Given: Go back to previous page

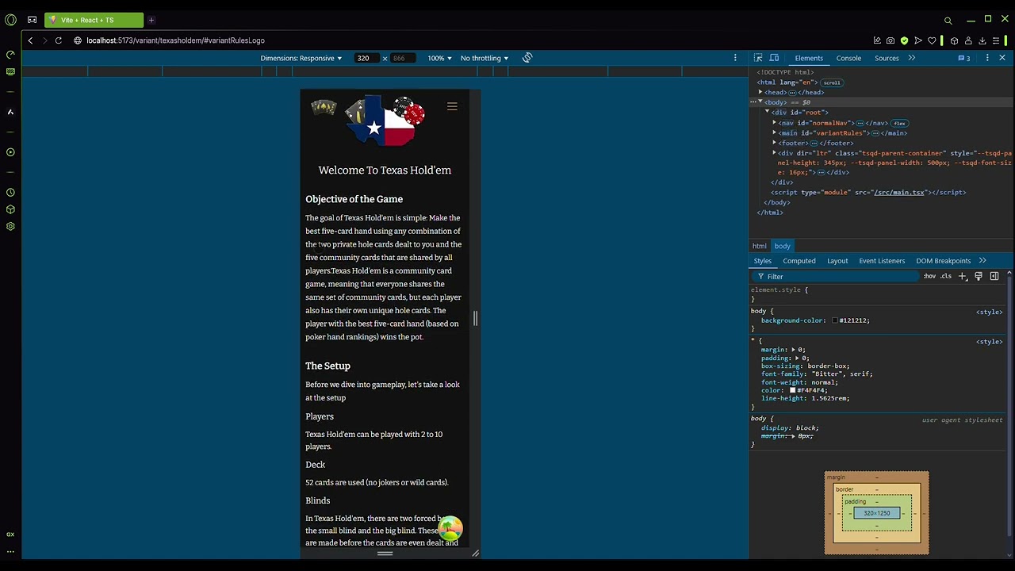Looking at the screenshot, I should (30, 40).
